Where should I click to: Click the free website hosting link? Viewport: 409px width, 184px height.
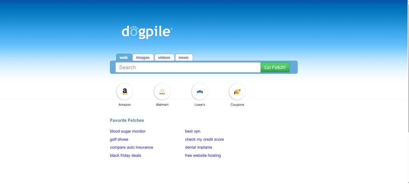(x=203, y=155)
